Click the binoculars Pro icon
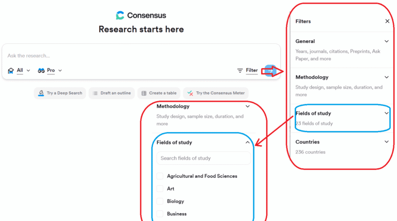Image resolution: width=397 pixels, height=221 pixels. coord(41,71)
